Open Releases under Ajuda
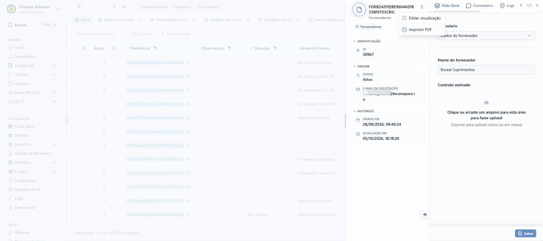543x241 pixels. point(22,232)
